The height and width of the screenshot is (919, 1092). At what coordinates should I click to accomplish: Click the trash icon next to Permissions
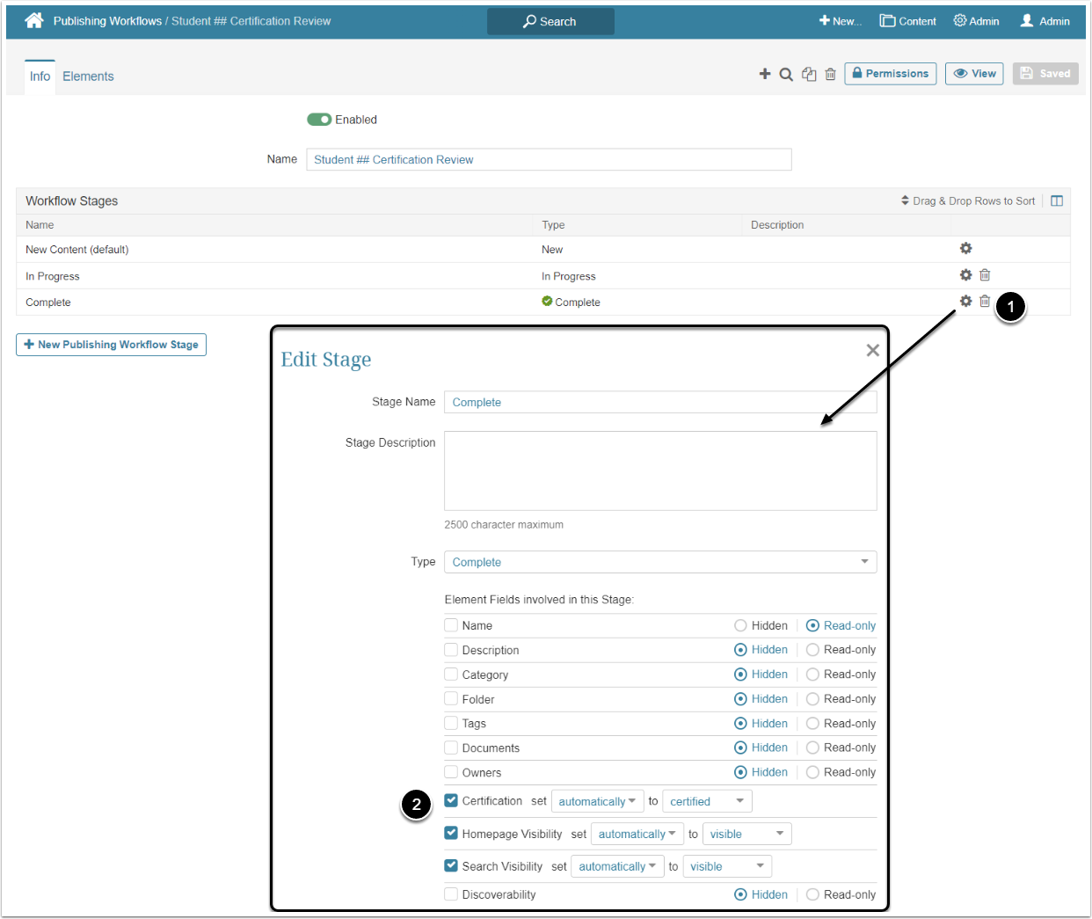830,74
